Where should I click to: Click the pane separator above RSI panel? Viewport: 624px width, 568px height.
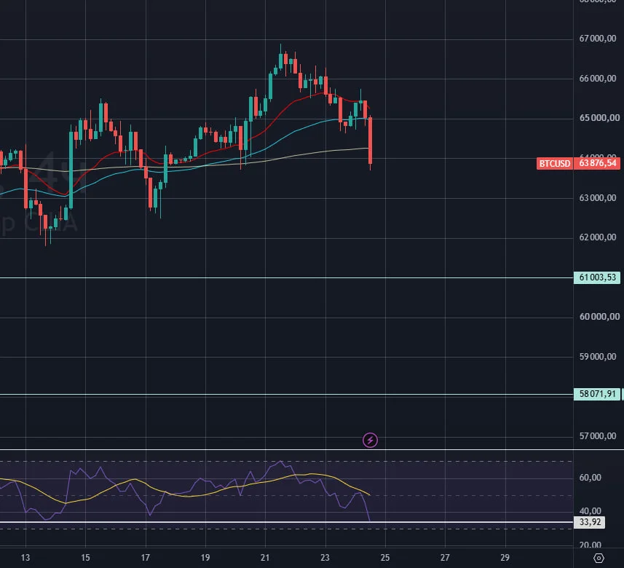[x=312, y=450]
